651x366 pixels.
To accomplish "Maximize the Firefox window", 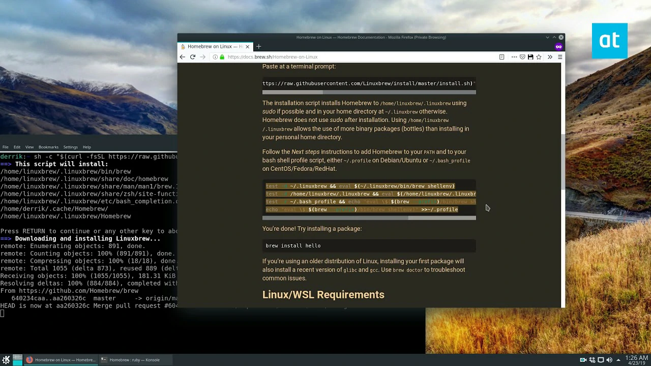I will pos(554,37).
